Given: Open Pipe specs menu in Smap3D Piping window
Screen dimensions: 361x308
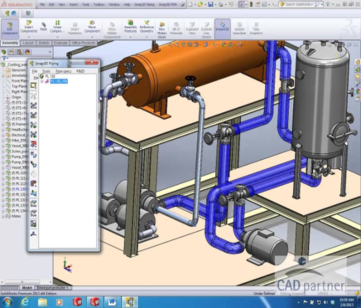Looking at the screenshot, I should point(64,71).
